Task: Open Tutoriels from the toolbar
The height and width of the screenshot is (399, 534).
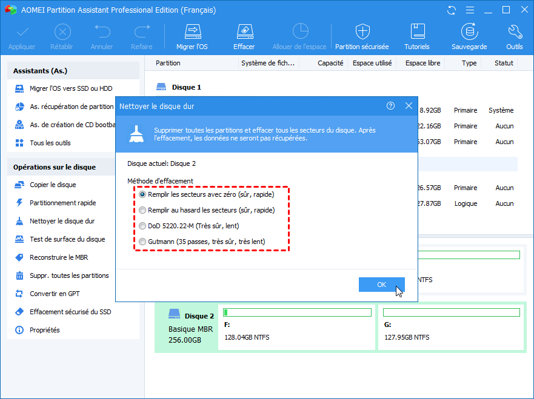Action: pyautogui.click(x=417, y=37)
